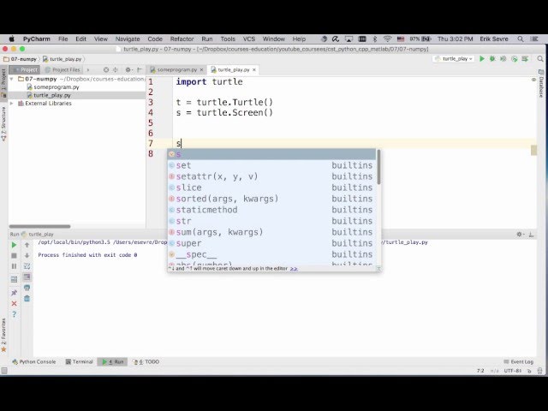Viewport: 548px width, 411px height.
Task: Choose 'staticmethod' completion entry
Action: coord(272,210)
